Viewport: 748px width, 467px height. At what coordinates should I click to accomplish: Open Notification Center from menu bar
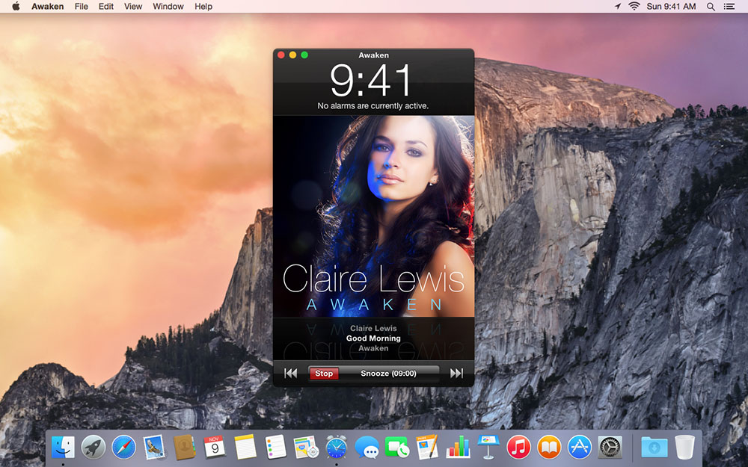point(729,6)
